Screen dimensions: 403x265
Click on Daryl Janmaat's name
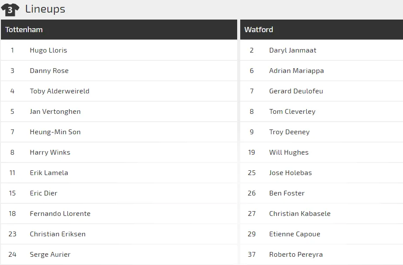[x=293, y=50]
